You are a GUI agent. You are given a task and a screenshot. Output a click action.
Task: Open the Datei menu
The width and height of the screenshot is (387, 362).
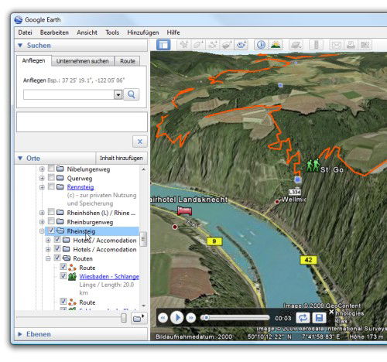coord(25,32)
